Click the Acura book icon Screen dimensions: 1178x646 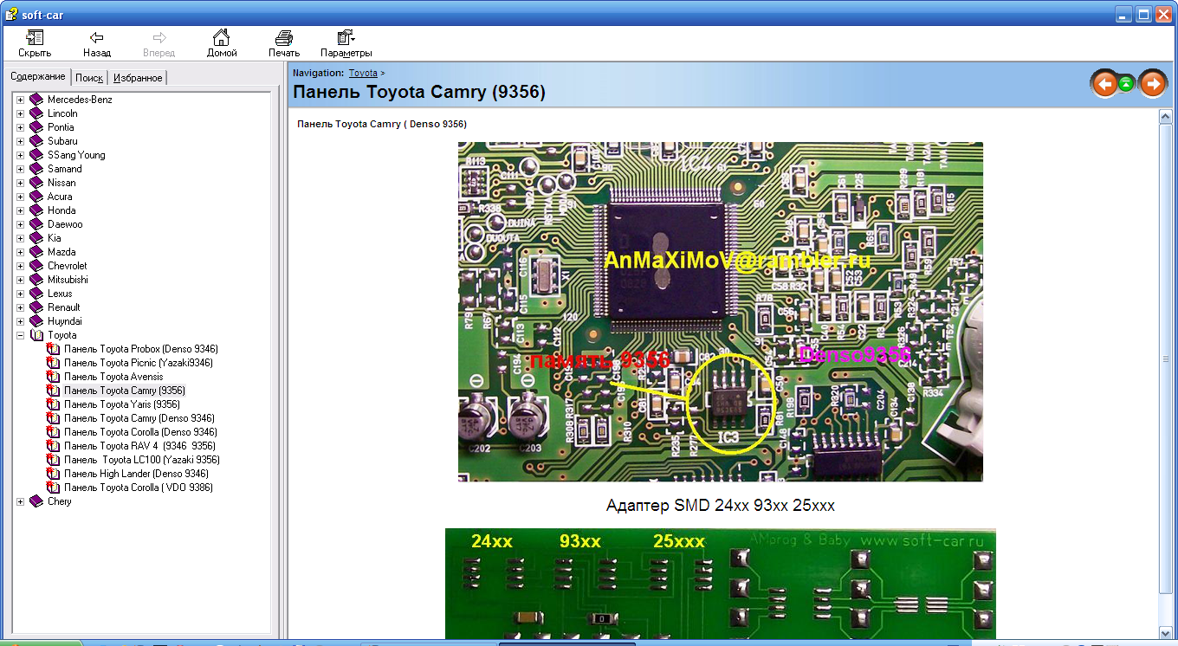pyautogui.click(x=36, y=197)
